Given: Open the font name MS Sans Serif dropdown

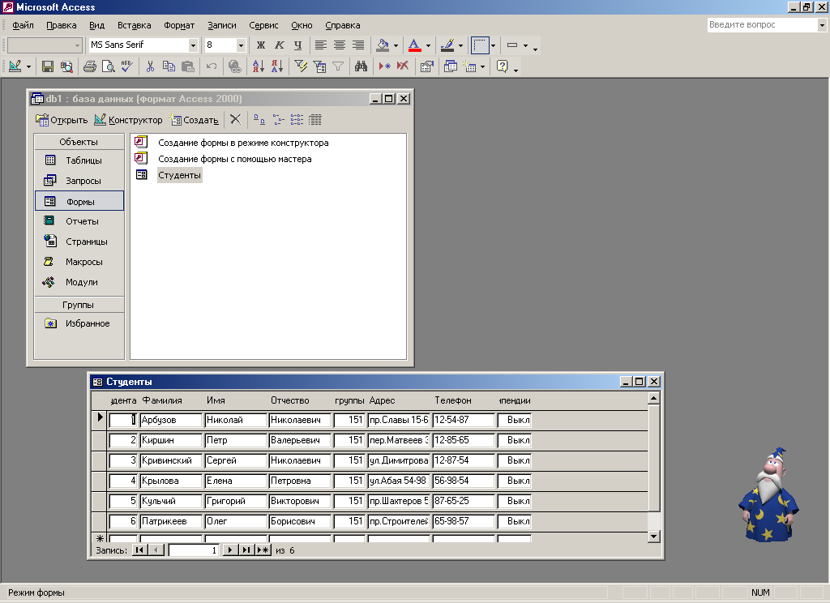Looking at the screenshot, I should [193, 45].
